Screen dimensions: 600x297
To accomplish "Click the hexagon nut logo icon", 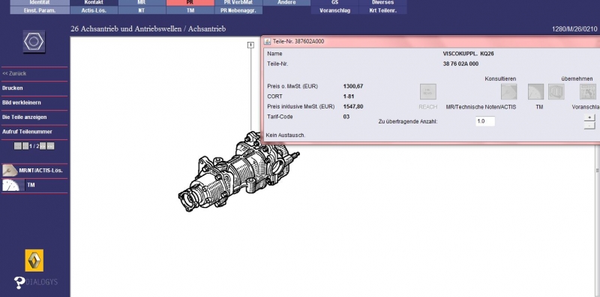I will [34, 42].
